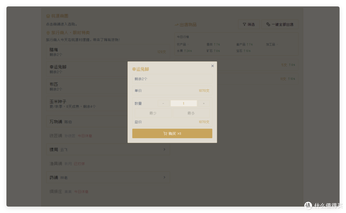
Task: Click the 总价 1070文 value
Action: click(x=204, y=122)
